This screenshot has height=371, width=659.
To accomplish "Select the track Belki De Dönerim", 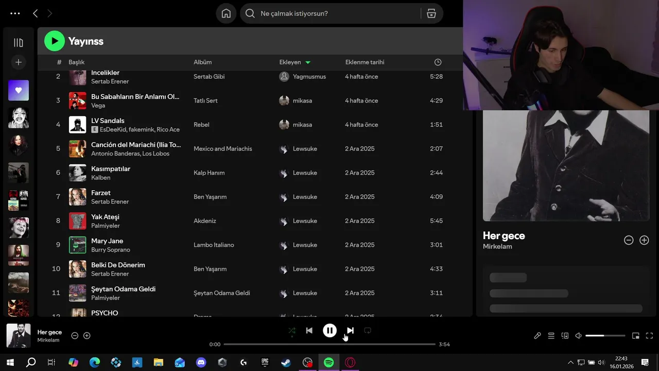I will (x=118, y=265).
